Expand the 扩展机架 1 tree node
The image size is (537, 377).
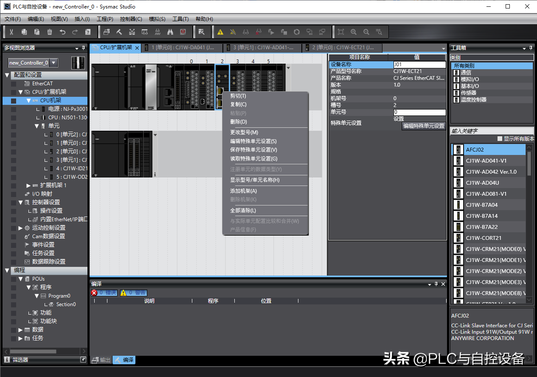28,186
